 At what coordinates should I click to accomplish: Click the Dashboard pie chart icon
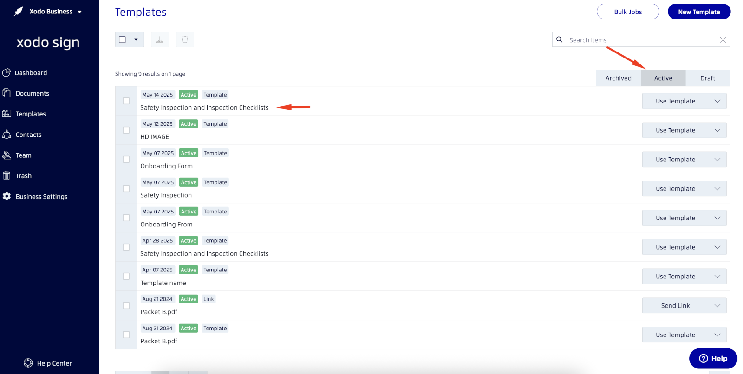click(x=7, y=73)
